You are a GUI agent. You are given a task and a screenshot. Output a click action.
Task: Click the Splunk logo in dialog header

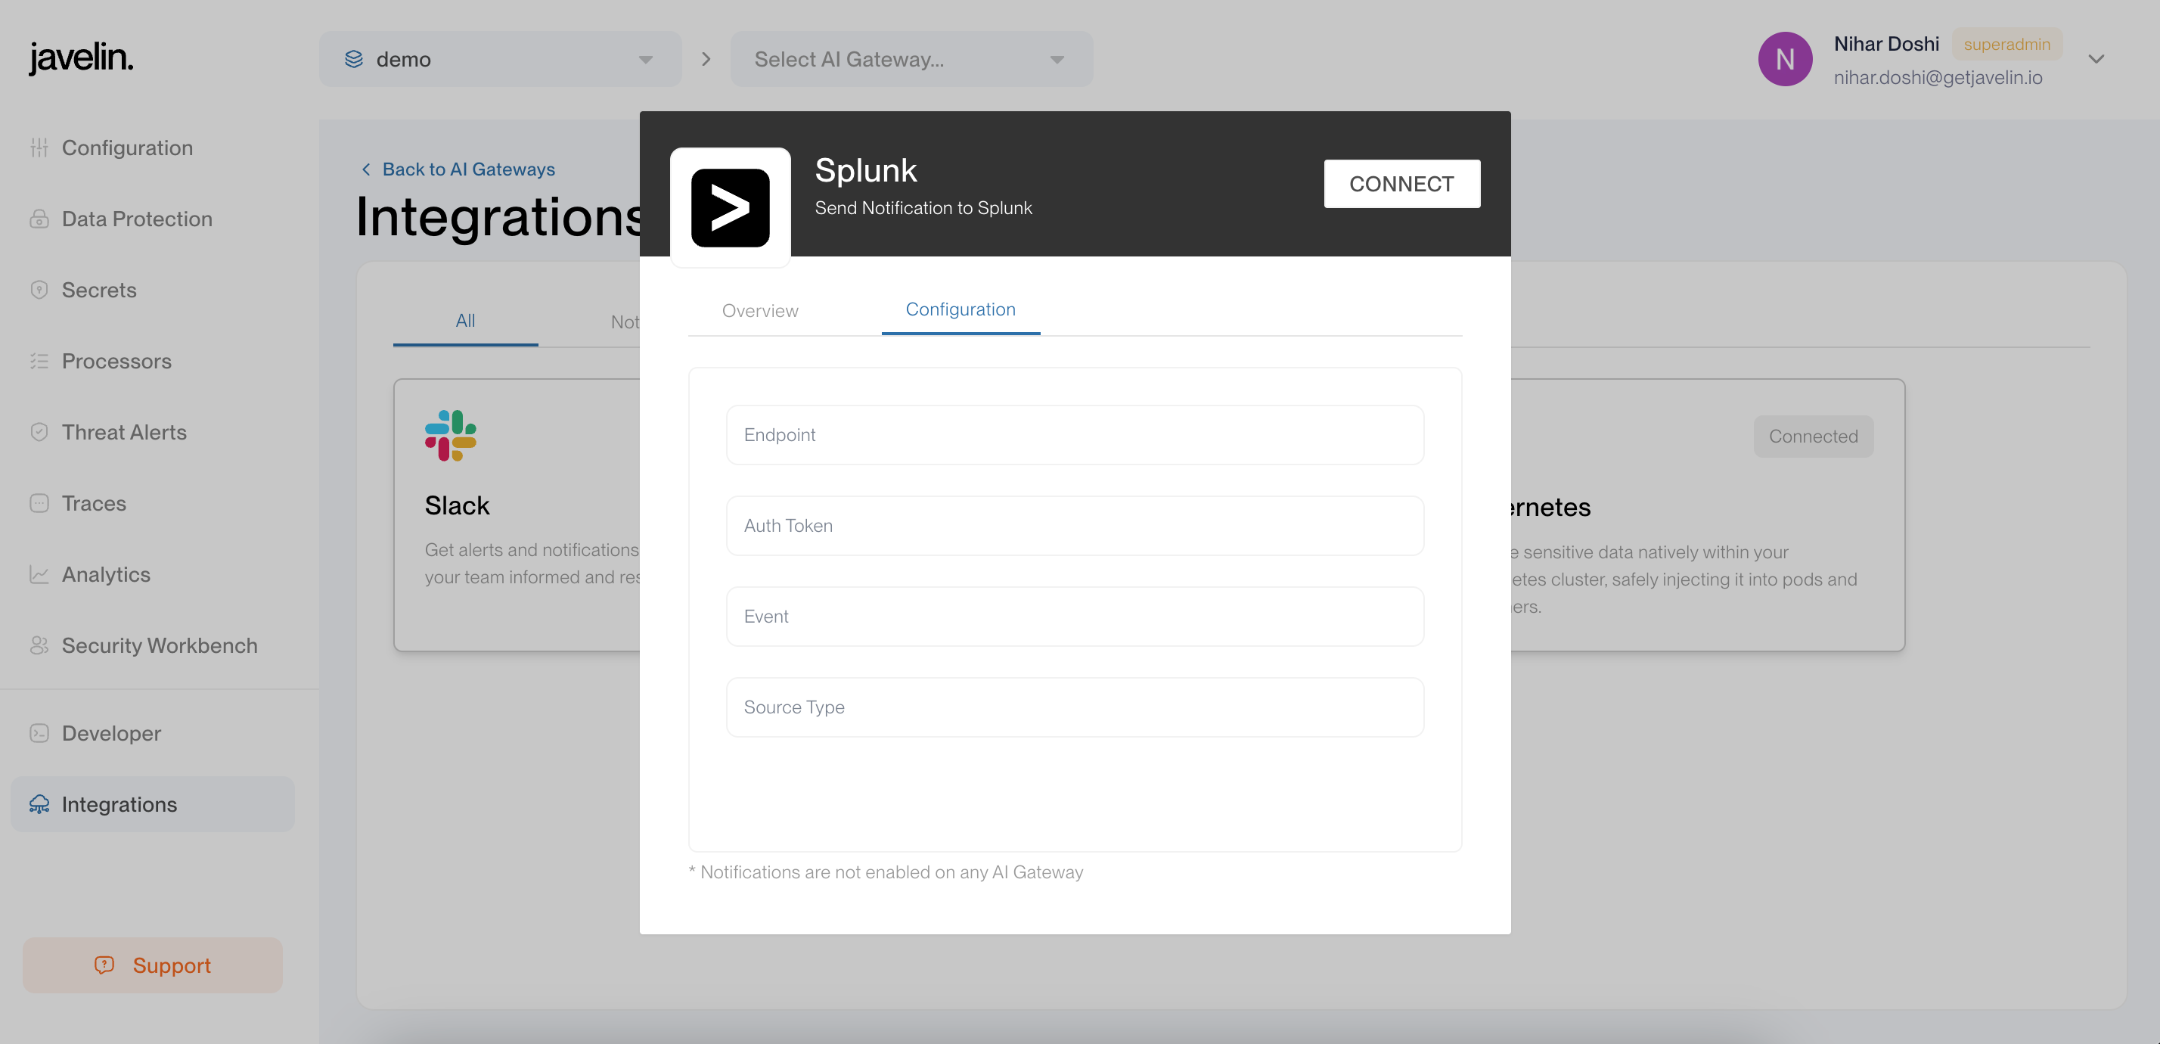pyautogui.click(x=730, y=208)
